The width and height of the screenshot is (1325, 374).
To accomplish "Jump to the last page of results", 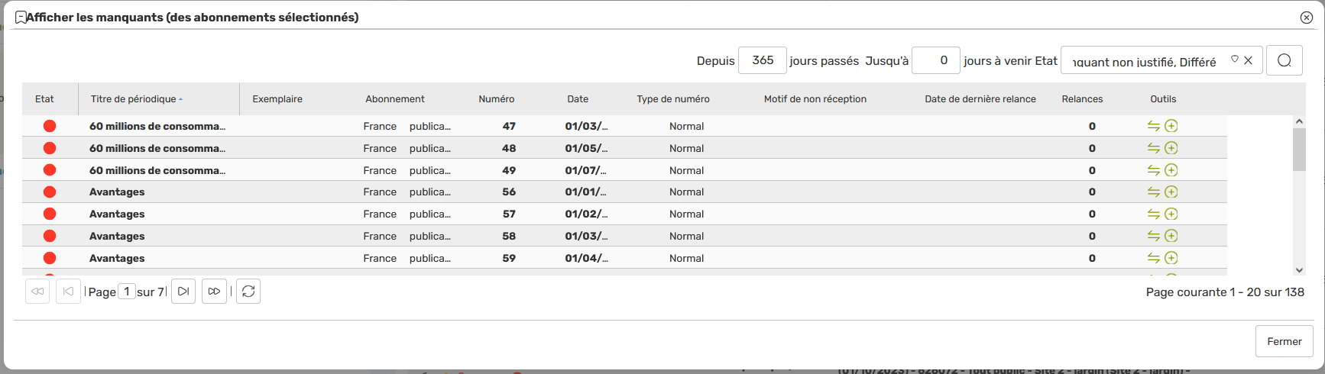I will 214,291.
